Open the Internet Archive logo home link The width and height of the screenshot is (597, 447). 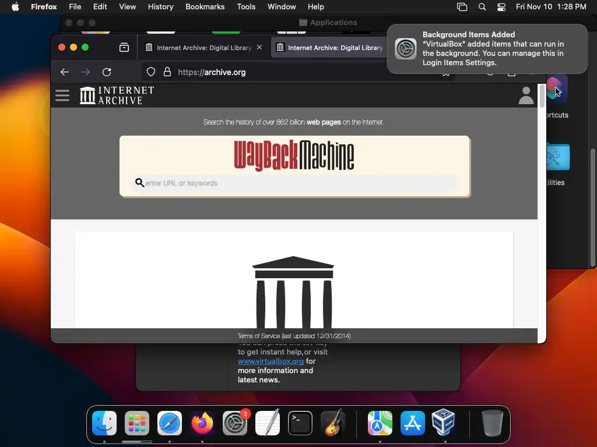[x=117, y=95]
